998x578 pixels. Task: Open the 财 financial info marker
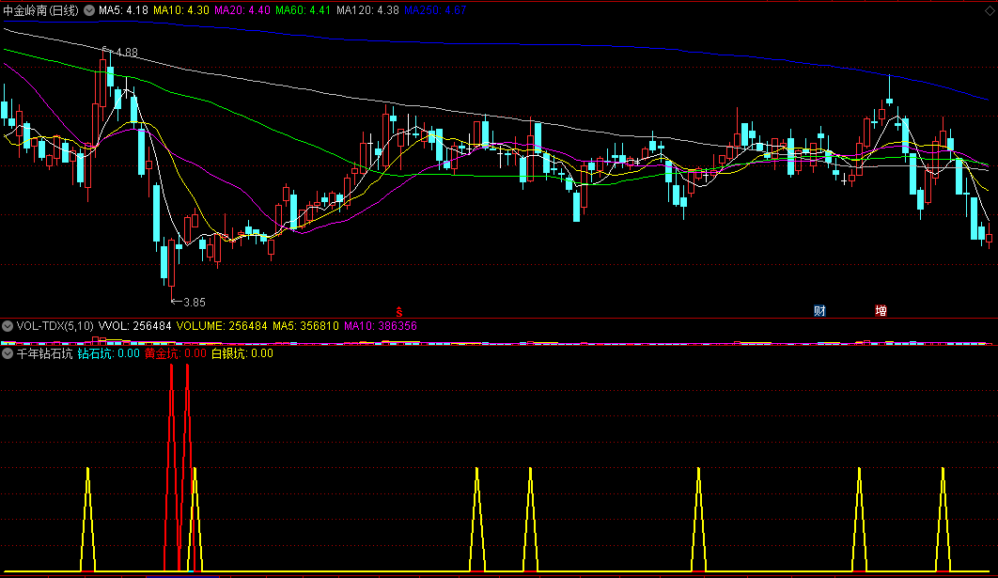pos(819,311)
